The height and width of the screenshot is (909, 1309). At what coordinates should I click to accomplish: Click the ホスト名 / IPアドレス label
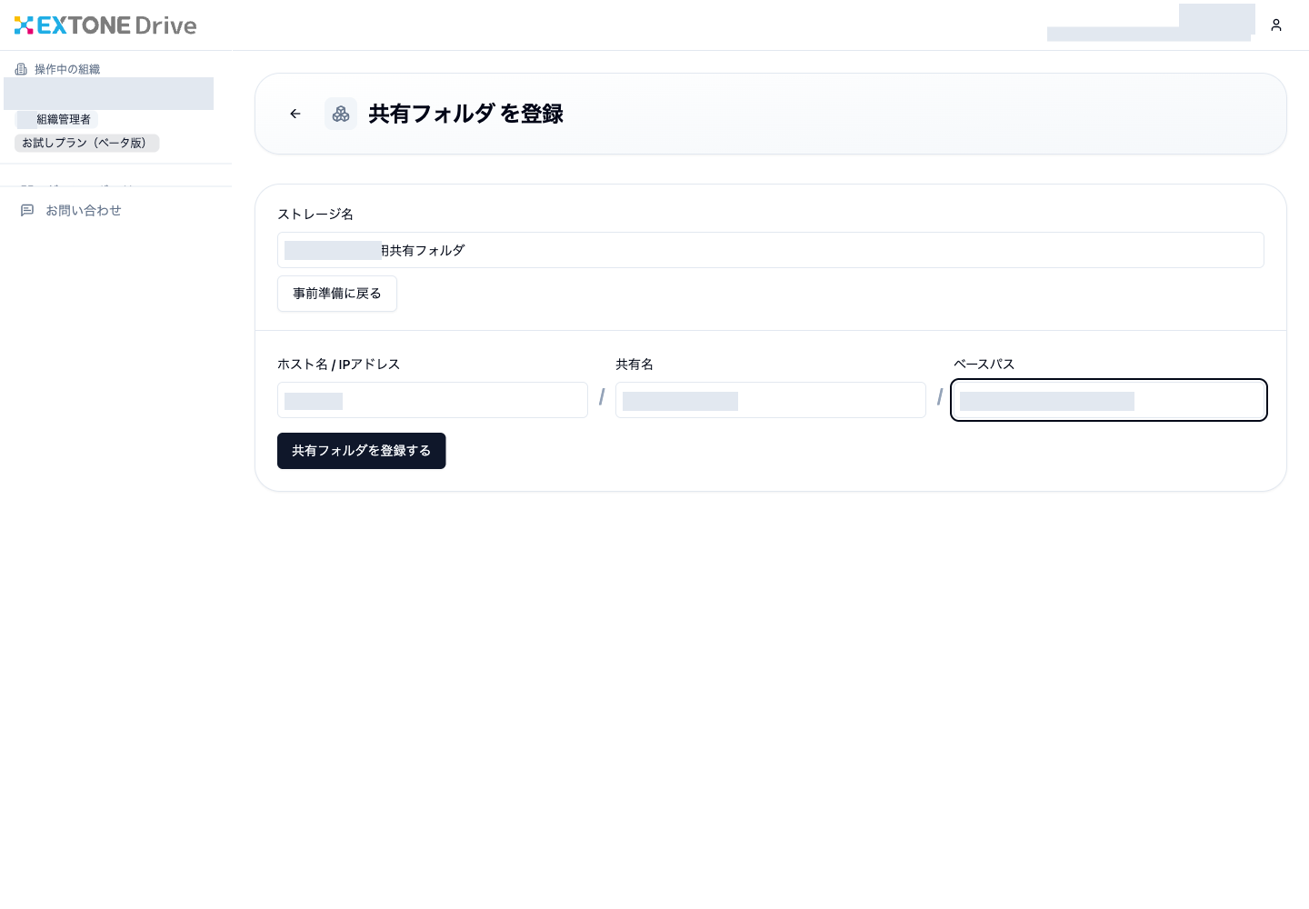(338, 364)
